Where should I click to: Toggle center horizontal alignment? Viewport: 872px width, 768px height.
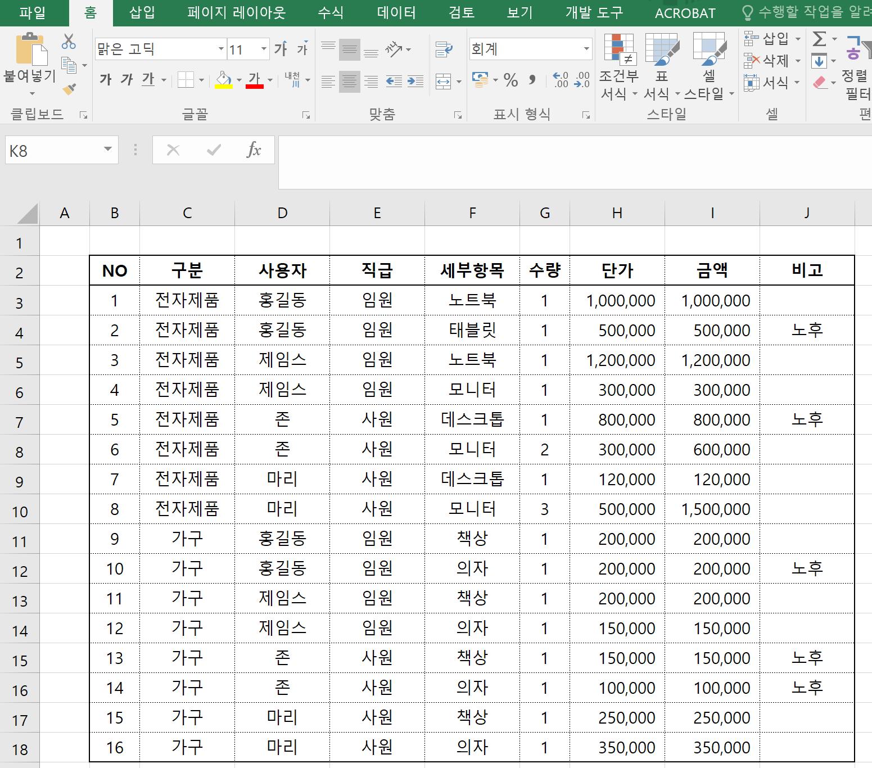350,82
